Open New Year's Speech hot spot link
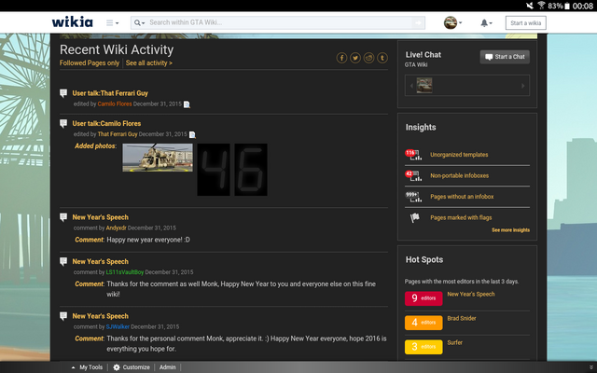The image size is (597, 373). (x=471, y=295)
